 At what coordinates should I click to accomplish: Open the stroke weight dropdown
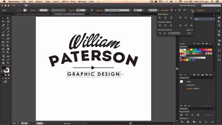[49, 10]
